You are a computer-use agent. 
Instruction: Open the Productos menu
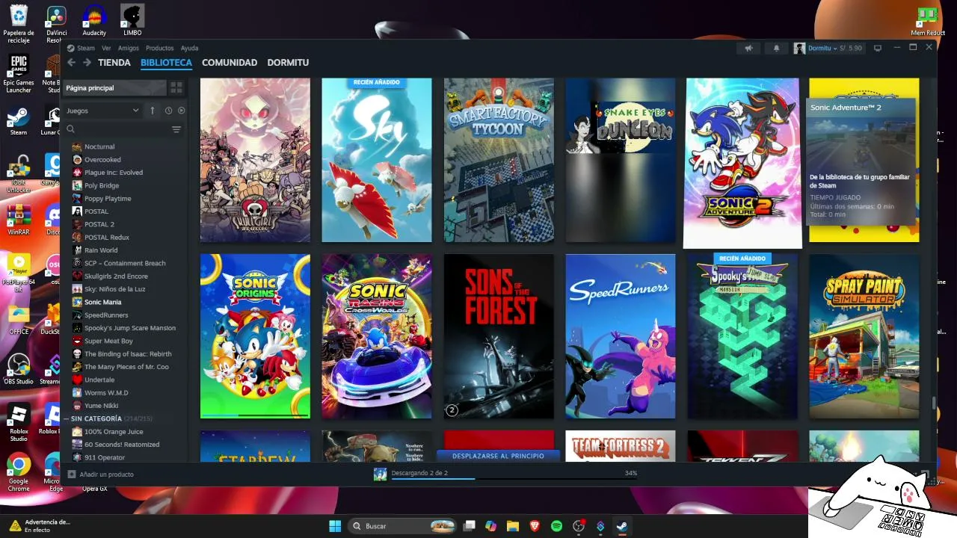[x=159, y=49]
